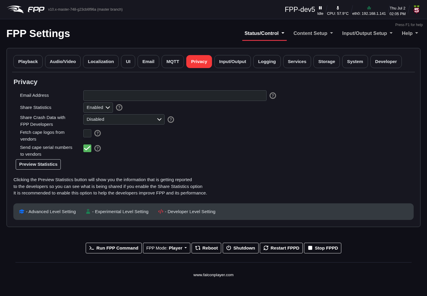Open help for Share Crash Data setting

pyautogui.click(x=171, y=120)
